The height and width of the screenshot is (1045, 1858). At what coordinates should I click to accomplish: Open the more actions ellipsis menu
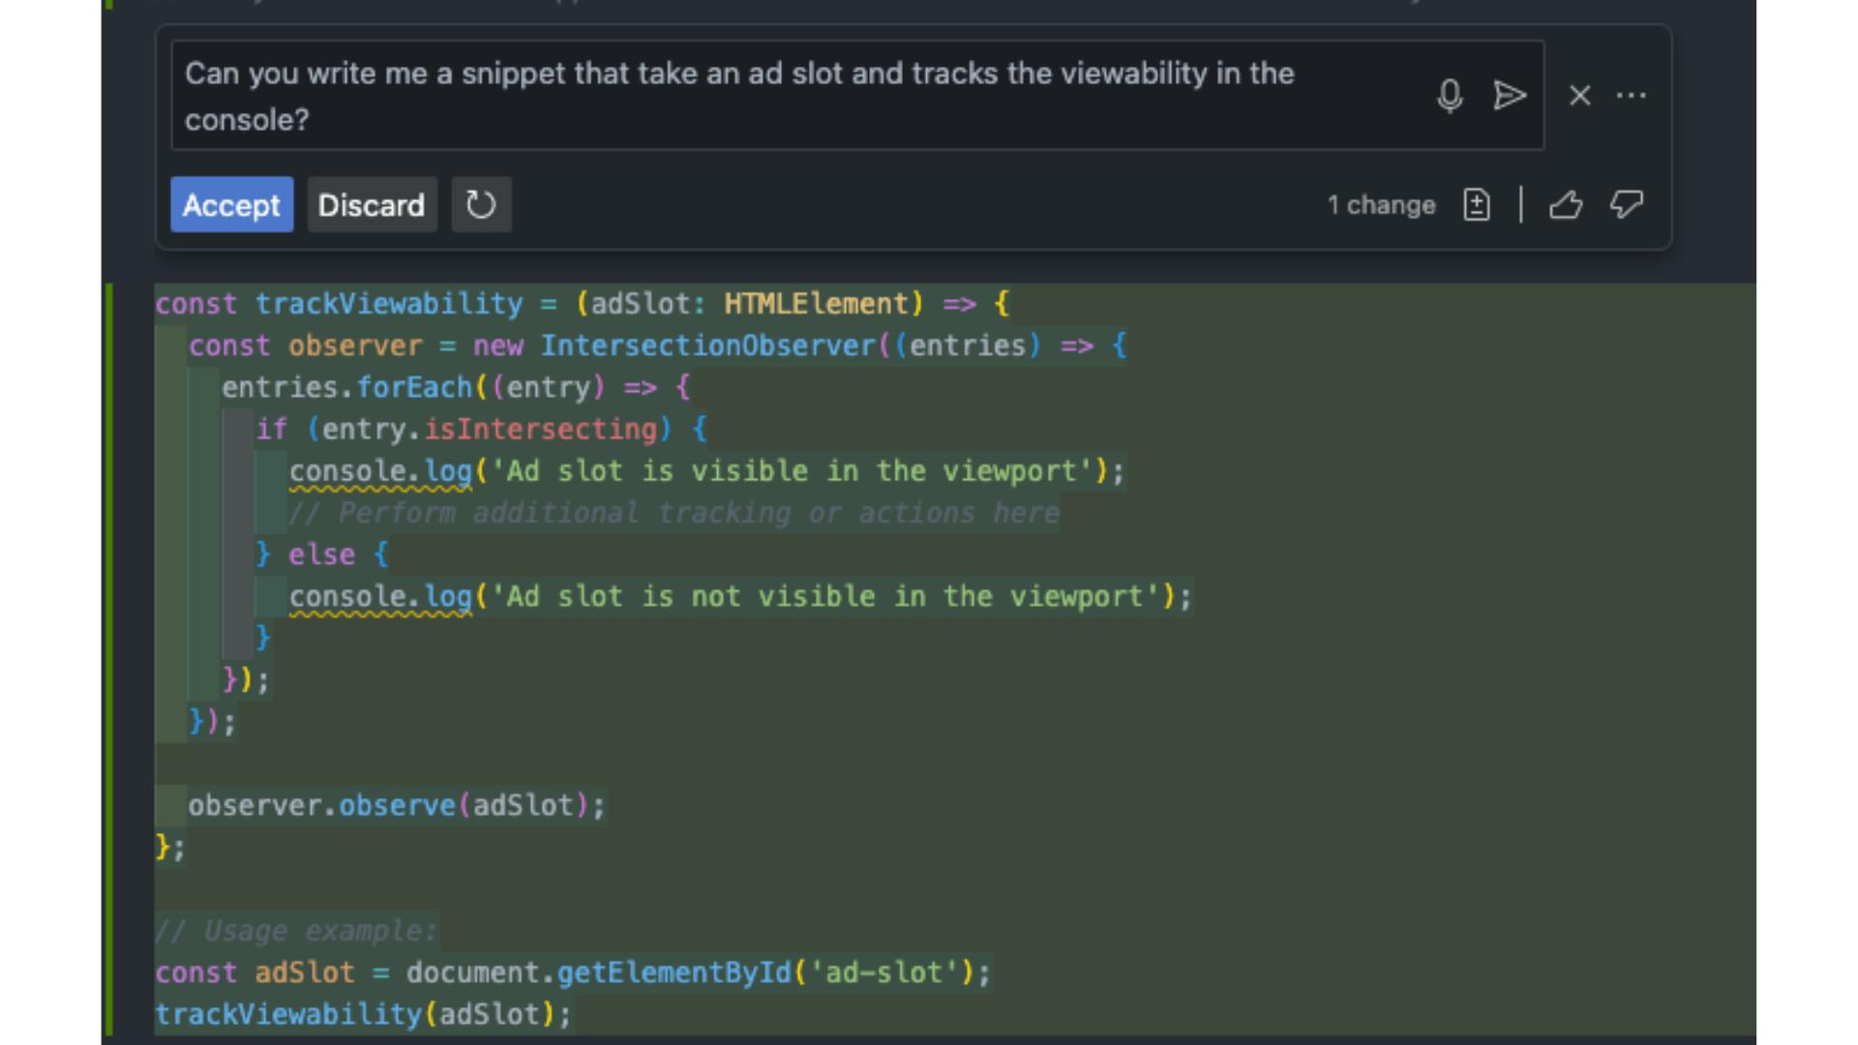1632,95
